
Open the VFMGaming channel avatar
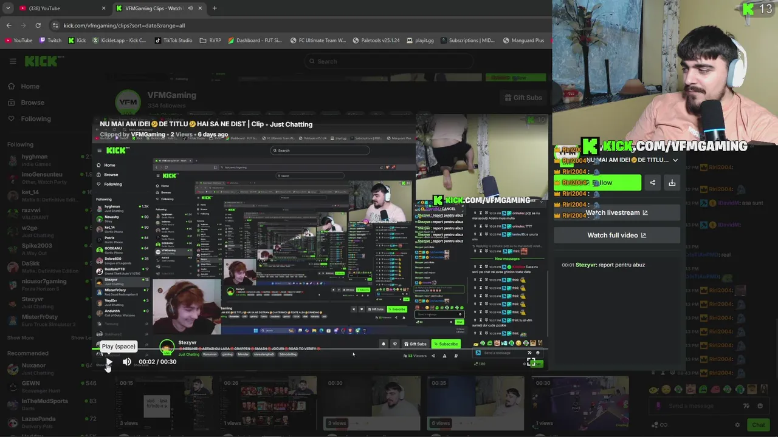(x=128, y=102)
